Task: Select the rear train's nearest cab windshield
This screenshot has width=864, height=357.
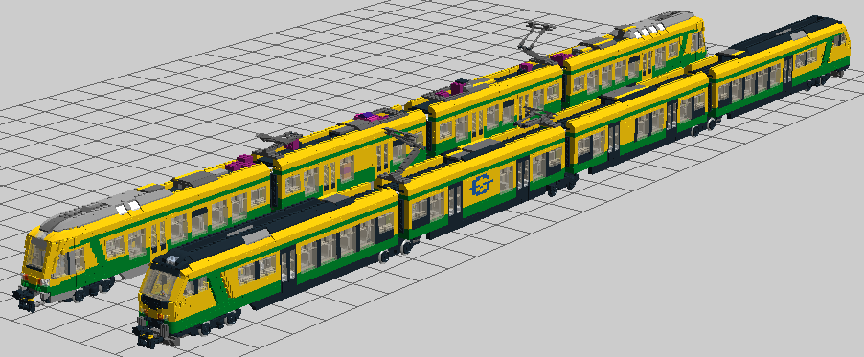Action: click(x=37, y=254)
